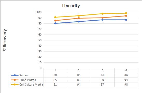This screenshot has height=93, width=142.
Task: Click the orange EDTA Plasma legend marker
Action: [x=15, y=80]
